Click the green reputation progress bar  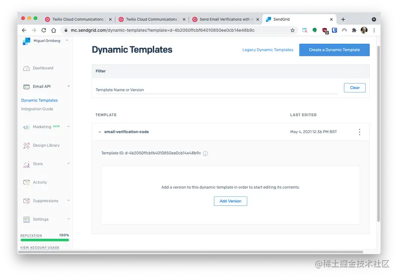pos(45,240)
